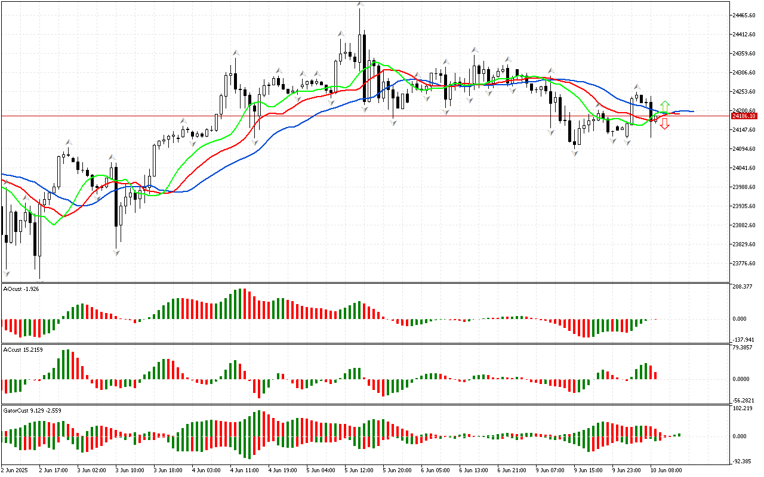Select the up fractal above 4 Jun 11:00 peak
Image resolution: width=764 pixels, height=477 pixels.
click(x=236, y=53)
